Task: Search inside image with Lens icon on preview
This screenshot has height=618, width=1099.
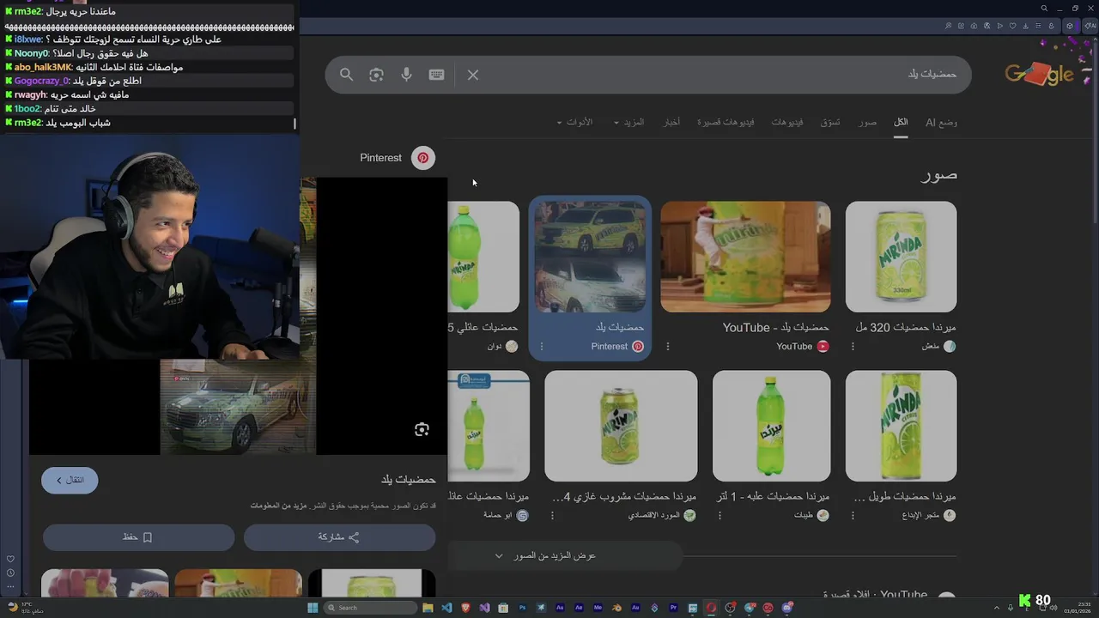Action: [x=422, y=429]
